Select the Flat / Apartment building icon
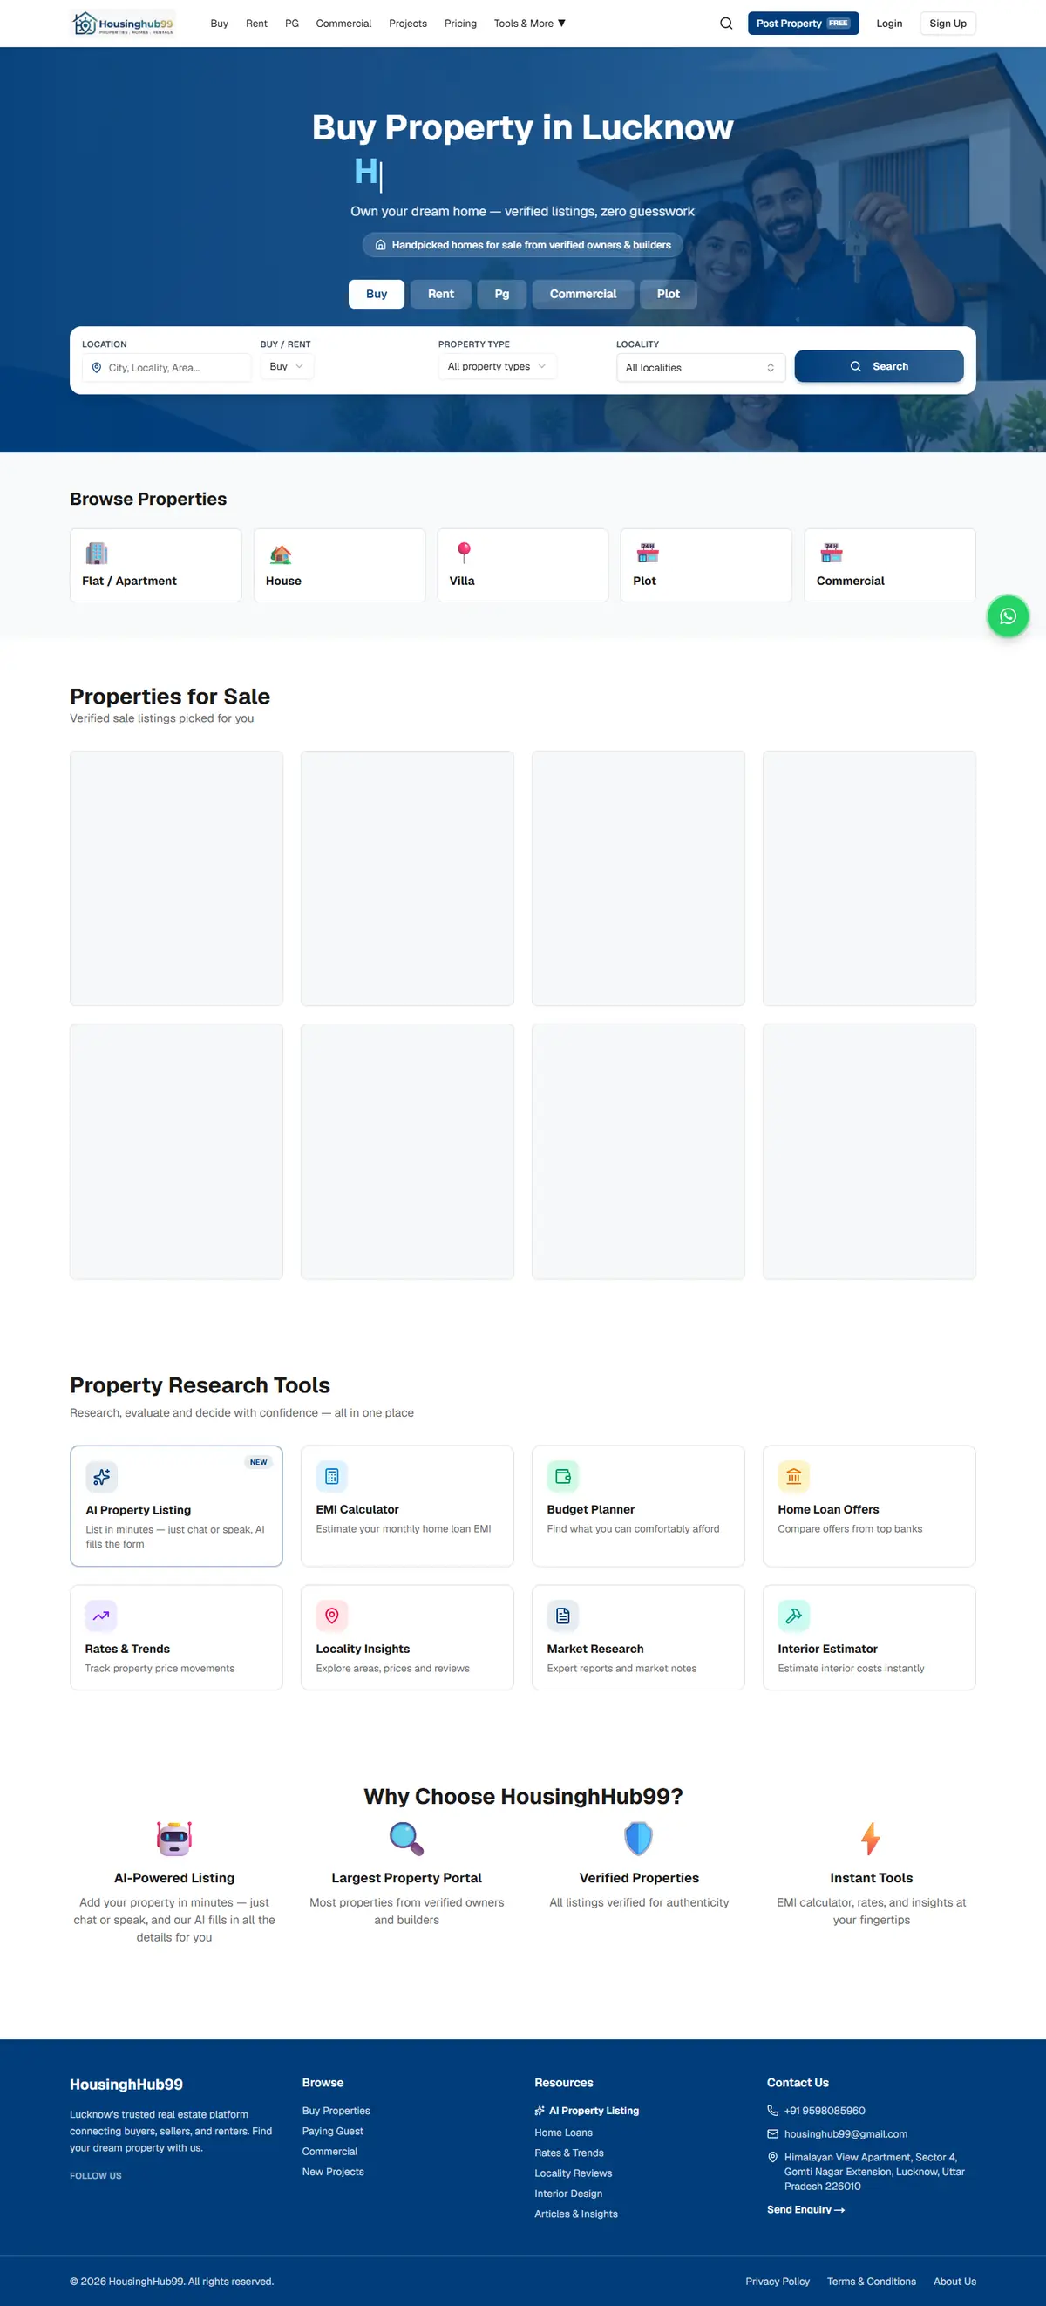The width and height of the screenshot is (1046, 2306). pos(96,554)
